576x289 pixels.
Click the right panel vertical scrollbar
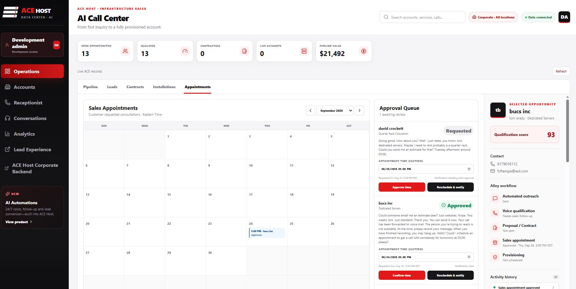pyautogui.click(x=567, y=131)
